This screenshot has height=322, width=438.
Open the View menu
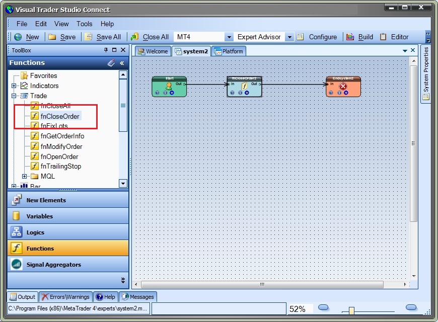point(61,24)
